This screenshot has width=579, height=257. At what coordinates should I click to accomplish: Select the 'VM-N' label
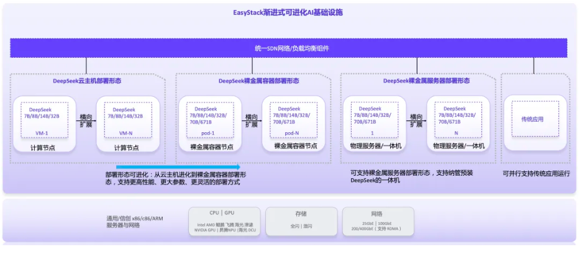tap(127, 133)
